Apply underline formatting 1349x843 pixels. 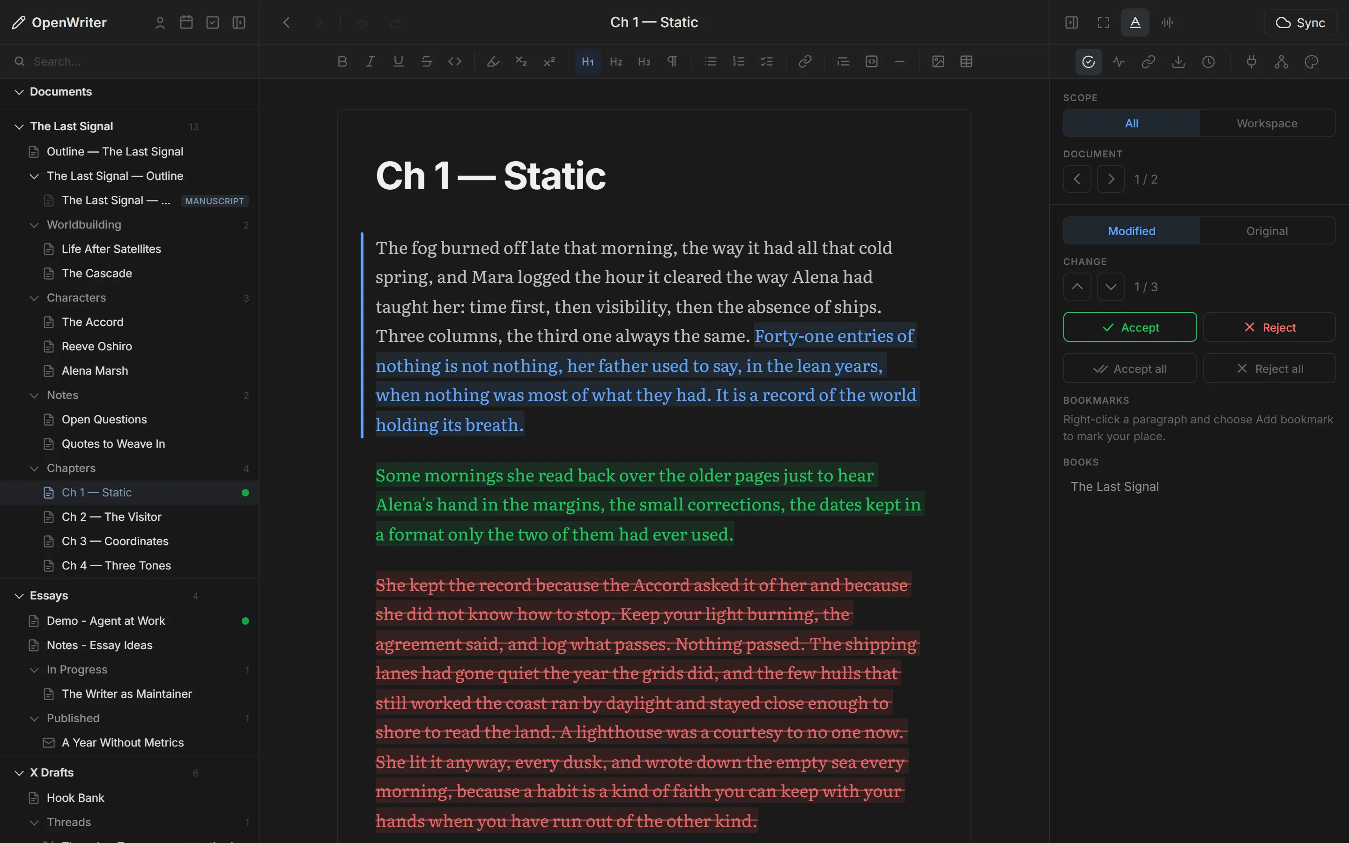[398, 61]
